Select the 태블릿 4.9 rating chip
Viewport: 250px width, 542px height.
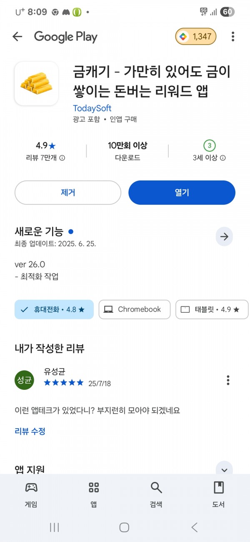[212, 309]
